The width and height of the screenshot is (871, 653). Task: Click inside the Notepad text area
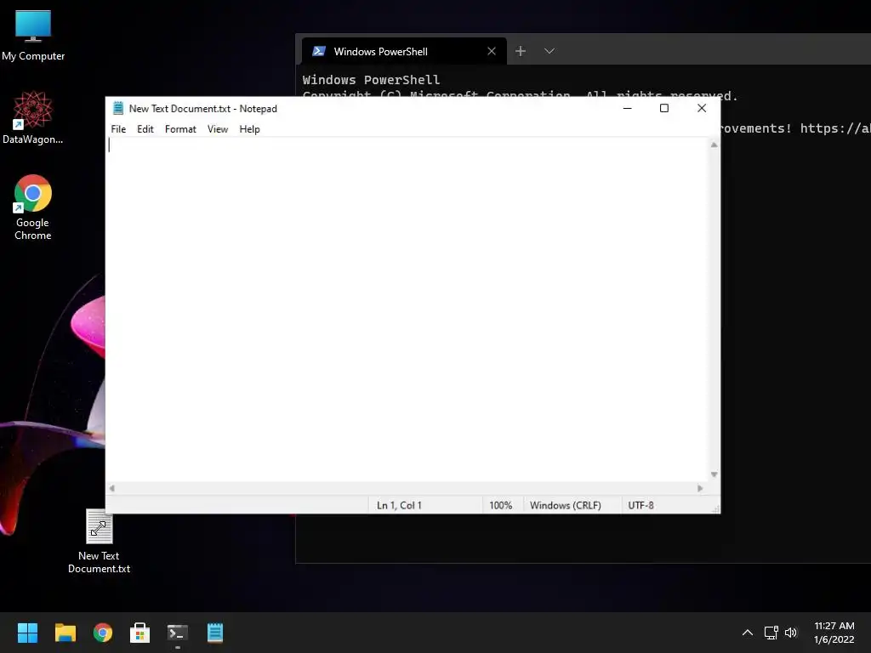[407, 309]
